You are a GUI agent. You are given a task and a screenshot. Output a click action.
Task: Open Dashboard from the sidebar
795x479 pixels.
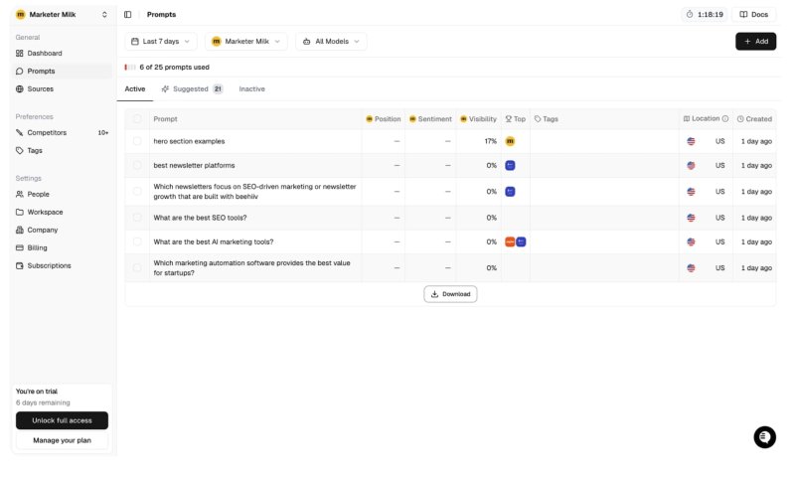tap(44, 53)
